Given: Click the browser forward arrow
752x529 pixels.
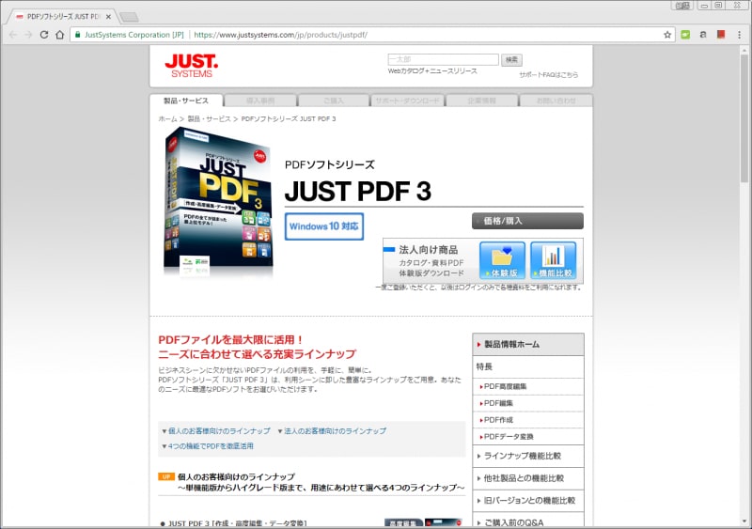Looking at the screenshot, I should (x=28, y=35).
